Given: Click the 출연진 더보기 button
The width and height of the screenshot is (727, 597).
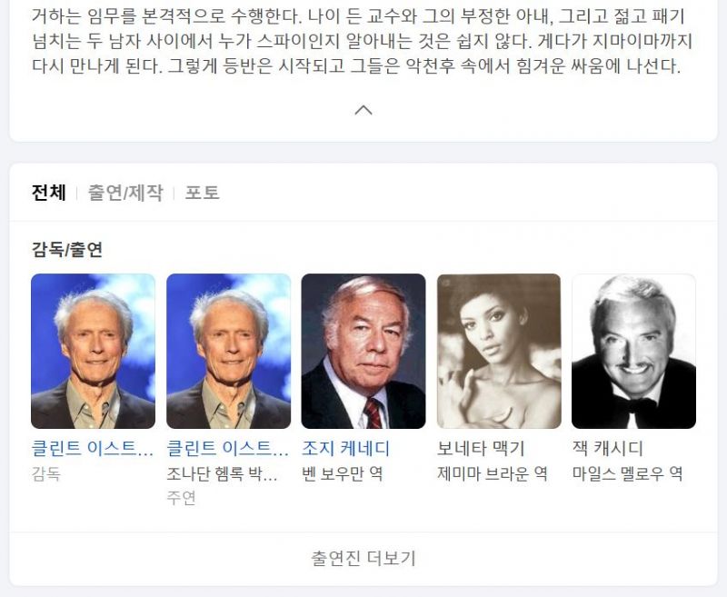Looking at the screenshot, I should point(363,558).
